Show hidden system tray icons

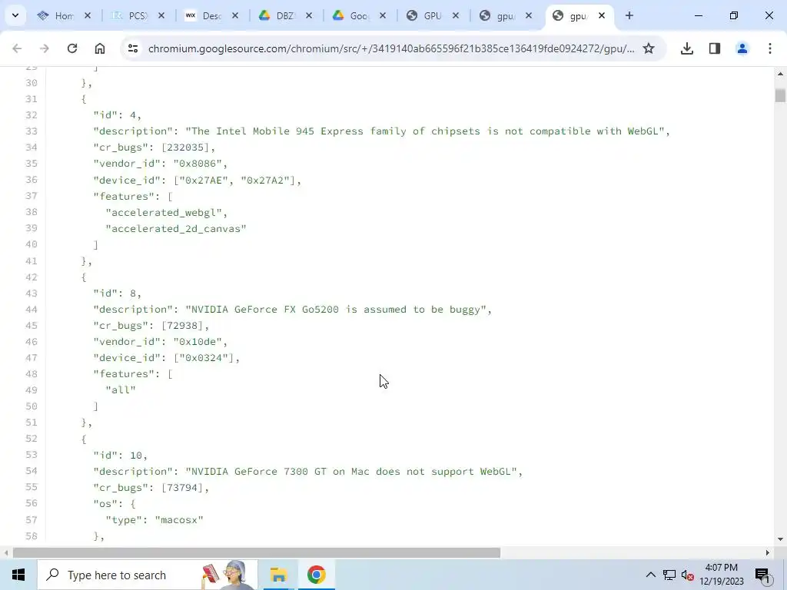[x=650, y=575]
